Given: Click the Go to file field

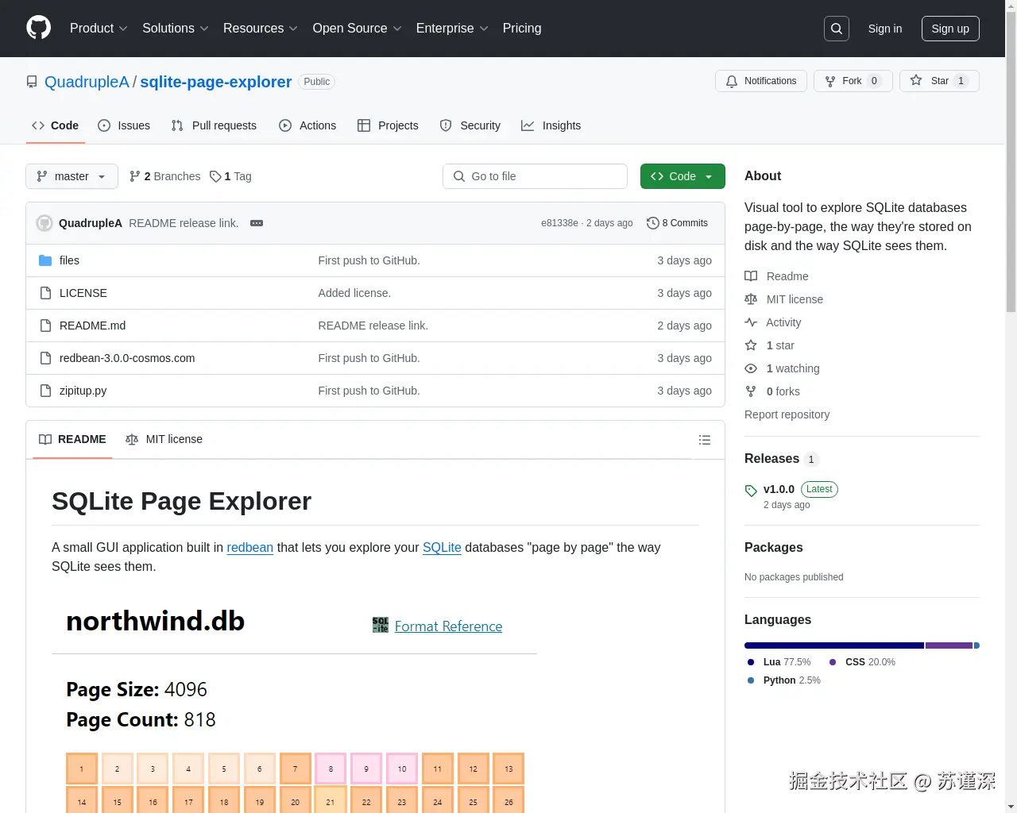Looking at the screenshot, I should tap(534, 176).
